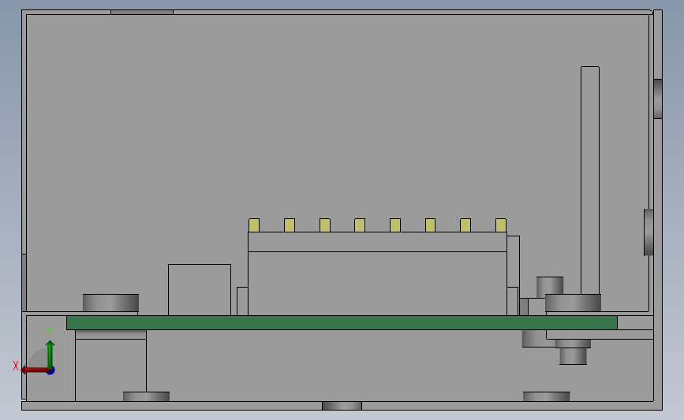Screen dimensions: 684x420
Task: Select the large connector body beneath the yellow pins
Action: tap(377, 283)
